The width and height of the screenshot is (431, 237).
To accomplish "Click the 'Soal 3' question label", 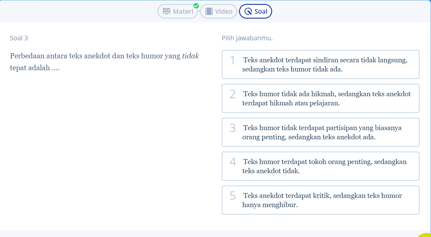I will (x=19, y=38).
